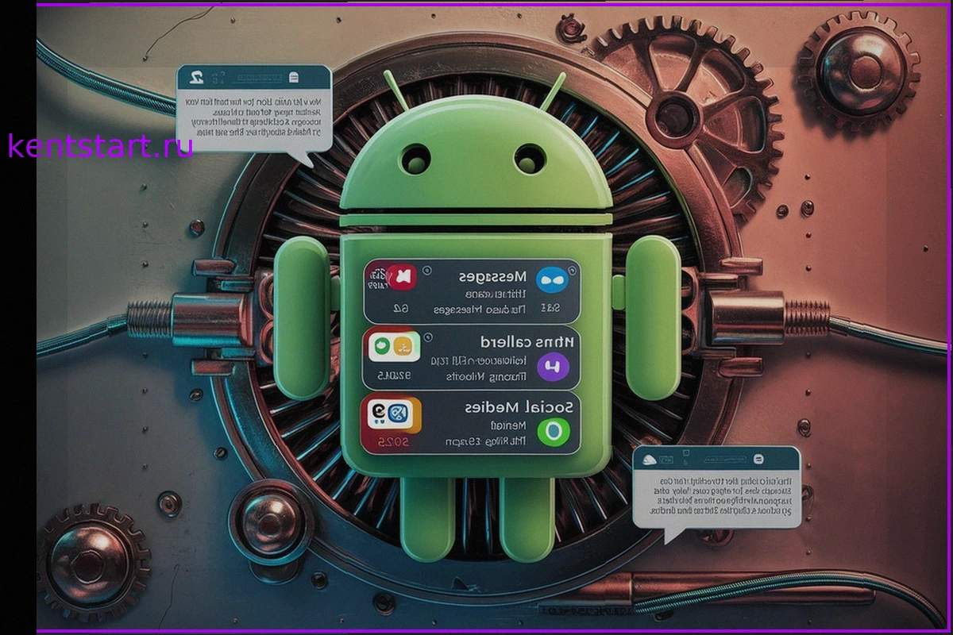Click the round white menu icon in bottom-right bubble header
Image resolution: width=953 pixels, height=635 pixels.
[757, 459]
